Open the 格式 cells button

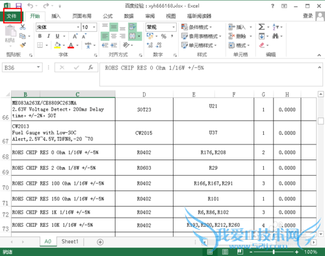click(239, 45)
